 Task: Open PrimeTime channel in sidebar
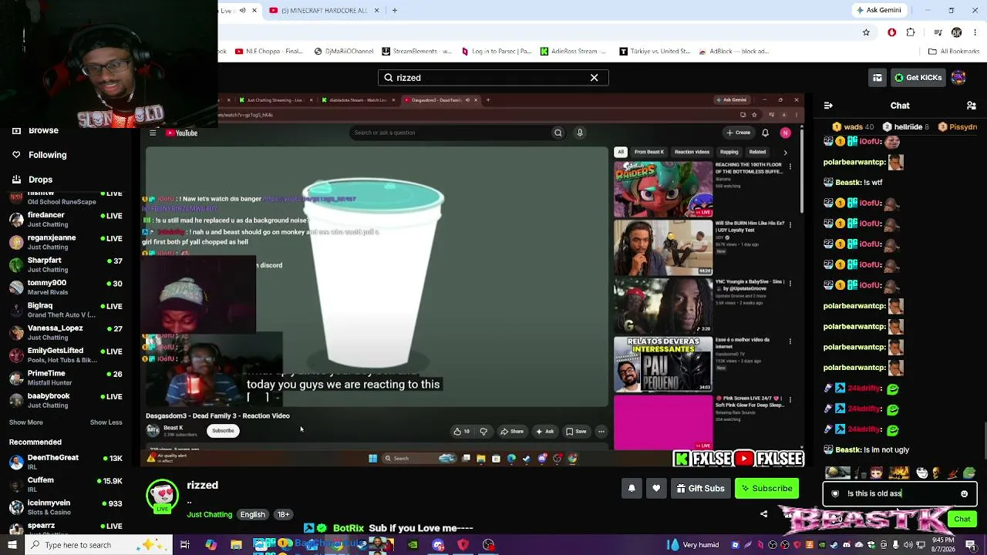66,378
